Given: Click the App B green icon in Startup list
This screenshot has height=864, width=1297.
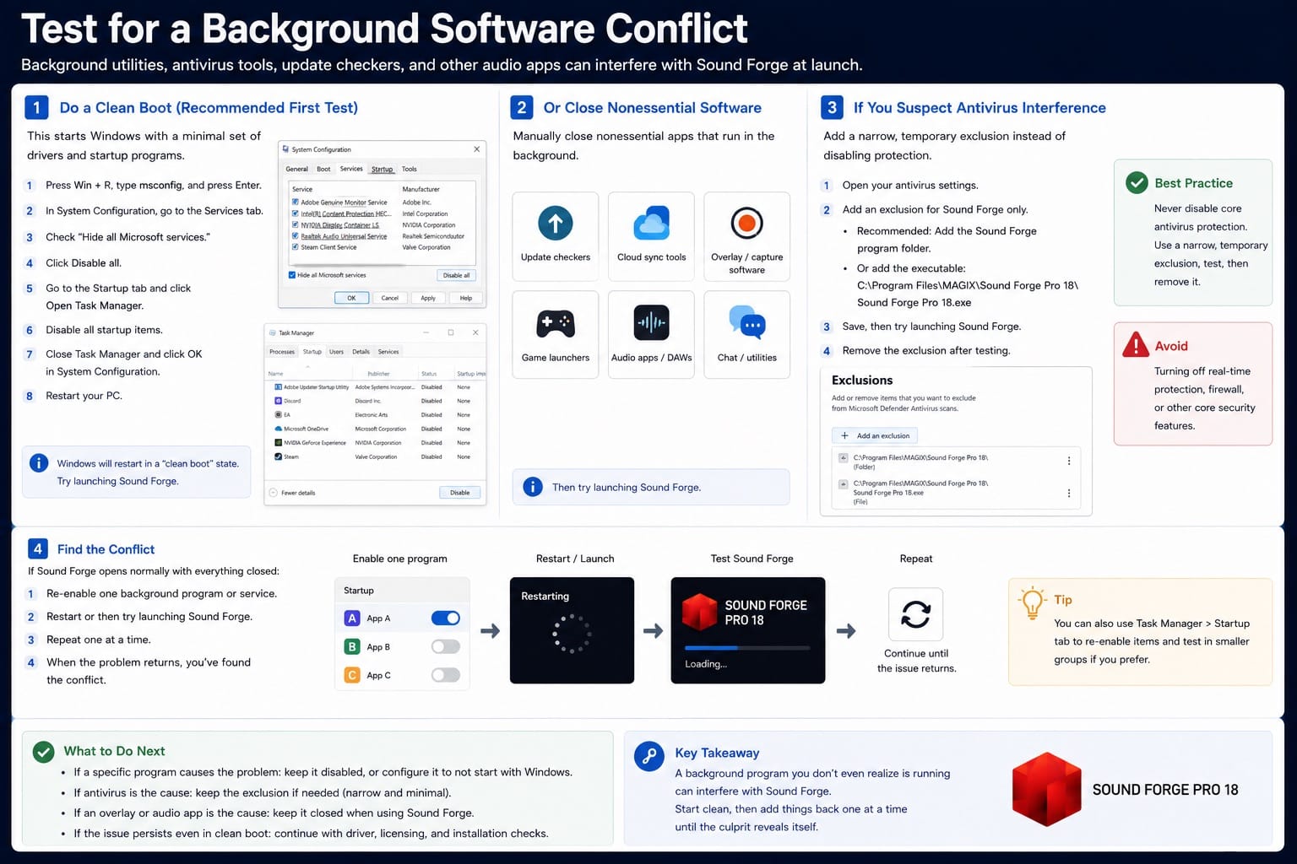Looking at the screenshot, I should tap(352, 646).
